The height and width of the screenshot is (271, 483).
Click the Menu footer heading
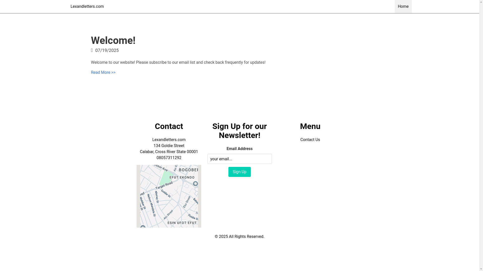[x=310, y=126]
